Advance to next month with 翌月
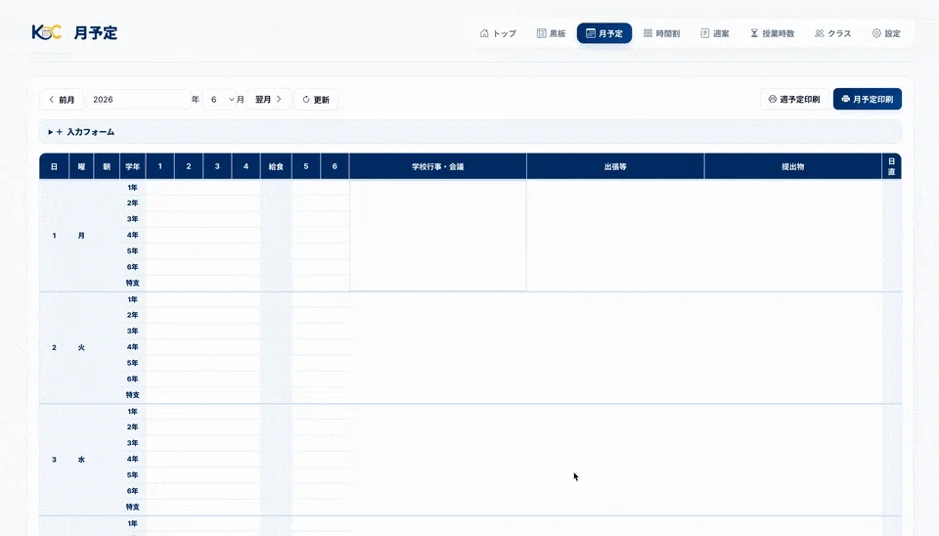 269,100
